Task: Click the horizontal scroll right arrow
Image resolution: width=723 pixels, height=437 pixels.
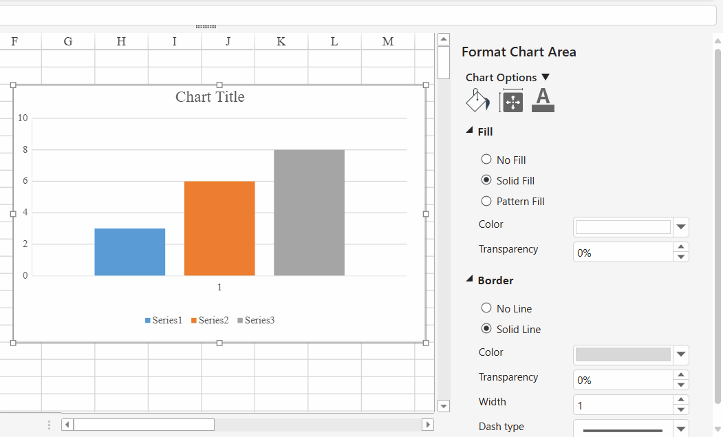Action: [427, 425]
